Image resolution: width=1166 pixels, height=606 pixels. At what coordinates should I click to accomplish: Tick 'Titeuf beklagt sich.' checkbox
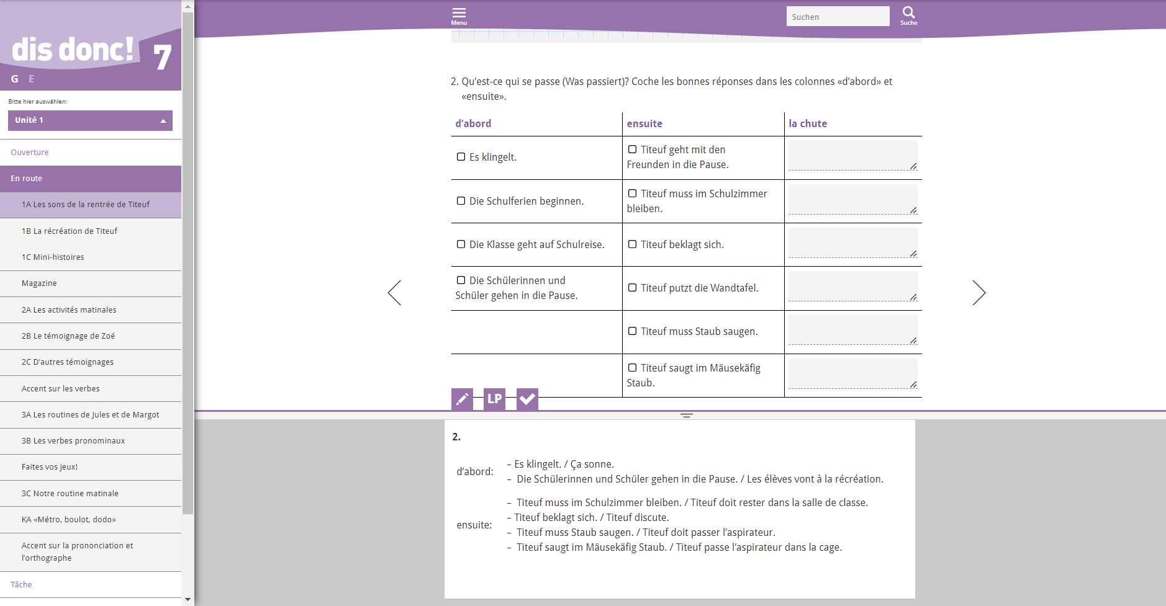pos(632,244)
